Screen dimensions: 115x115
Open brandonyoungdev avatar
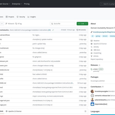[92, 91]
